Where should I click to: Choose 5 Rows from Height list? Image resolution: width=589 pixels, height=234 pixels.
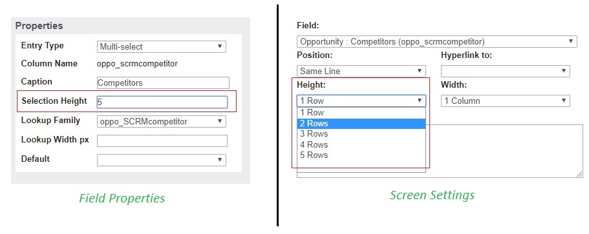[x=361, y=155]
